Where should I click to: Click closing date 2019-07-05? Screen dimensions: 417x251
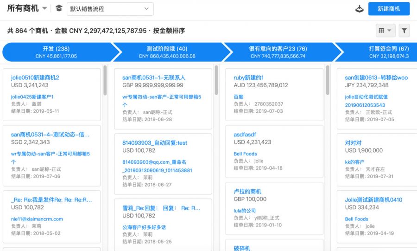click(x=380, y=119)
